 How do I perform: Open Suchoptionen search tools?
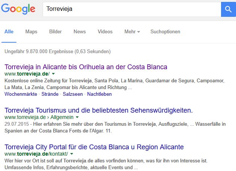click(165, 31)
